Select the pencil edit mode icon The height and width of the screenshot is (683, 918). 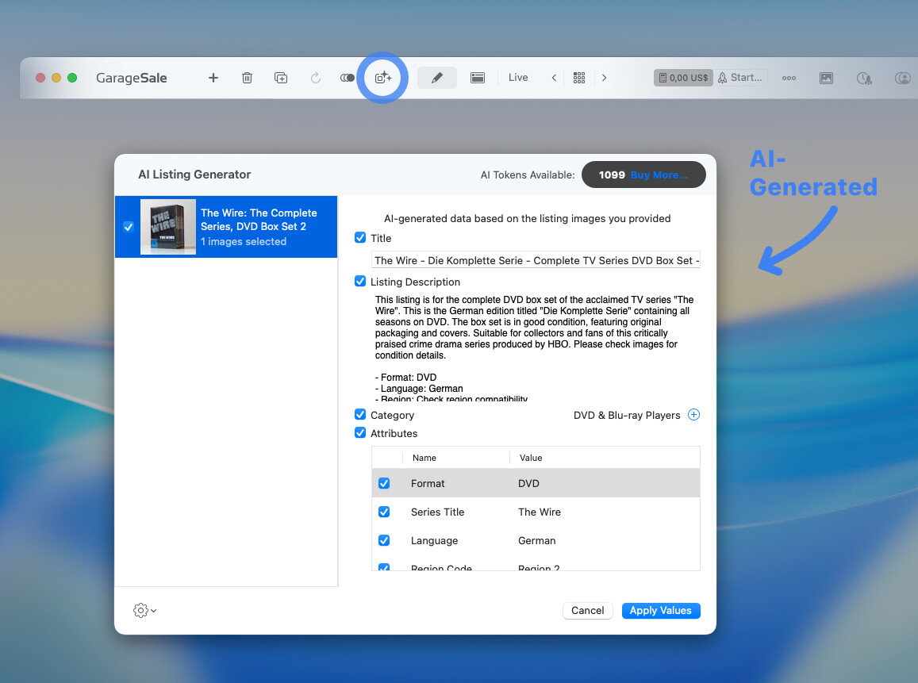click(436, 78)
